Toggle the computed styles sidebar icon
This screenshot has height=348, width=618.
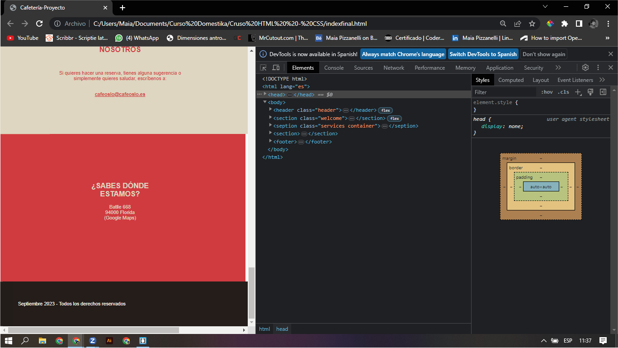pyautogui.click(x=603, y=92)
